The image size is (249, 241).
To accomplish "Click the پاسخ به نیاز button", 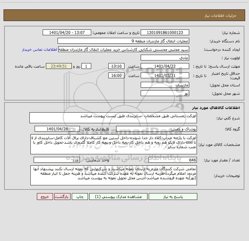I will [173, 197].
